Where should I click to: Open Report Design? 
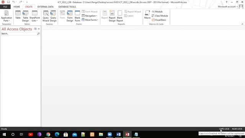click(112, 16)
